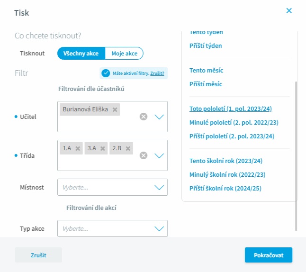Image resolution: width=306 pixels, height=272 pixels.
Task: Choose Příští týden time range
Action: tap(206, 46)
